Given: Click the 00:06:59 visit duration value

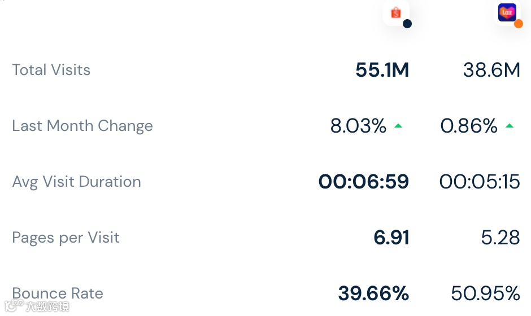Looking at the screenshot, I should 364,182.
